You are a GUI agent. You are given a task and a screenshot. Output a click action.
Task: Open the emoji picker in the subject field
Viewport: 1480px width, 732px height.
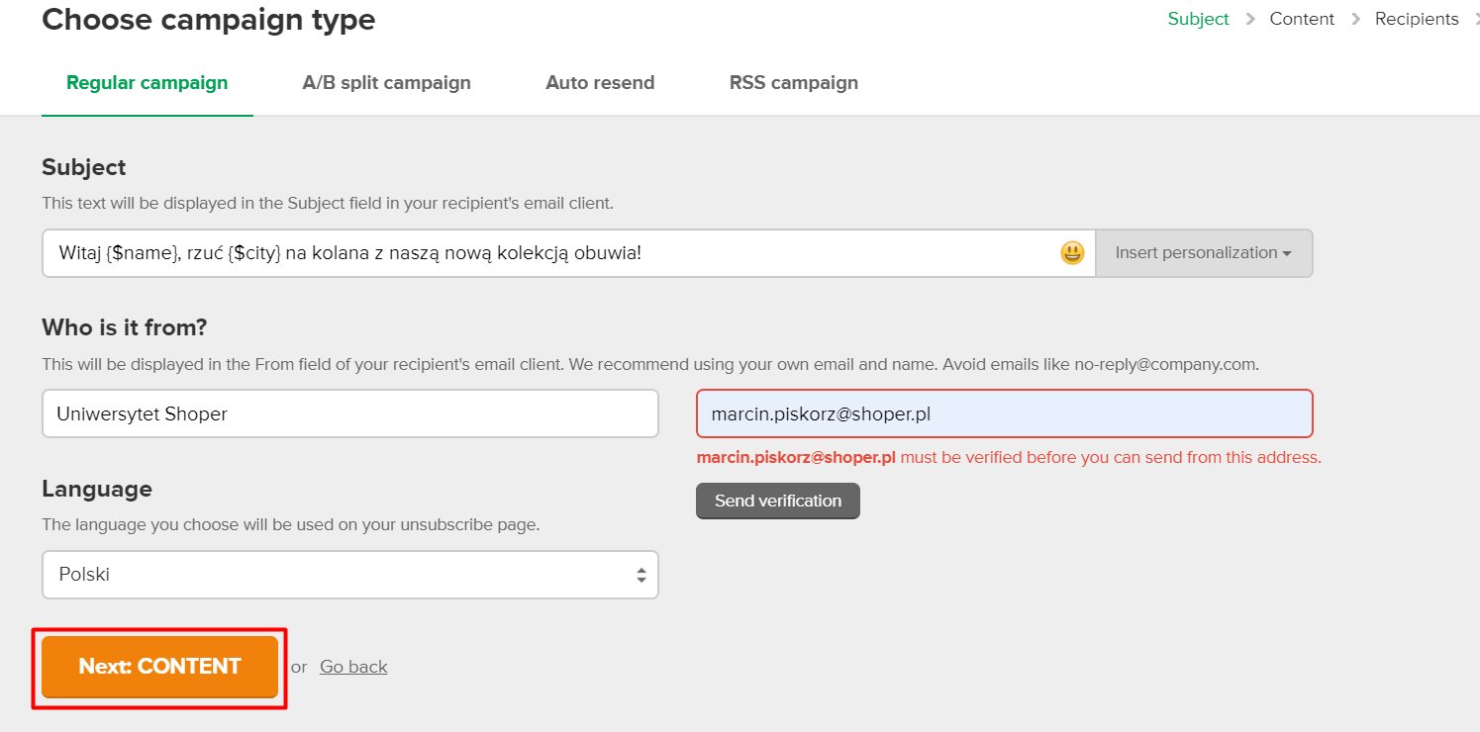pyautogui.click(x=1072, y=253)
